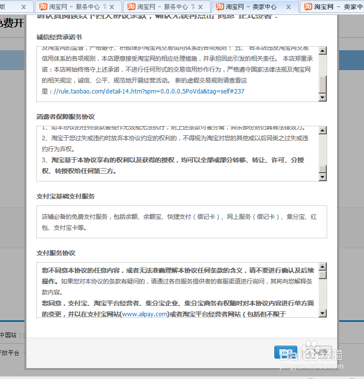Click the Taobao favicon on the leftmost 服务中心 tab

[43, 6]
